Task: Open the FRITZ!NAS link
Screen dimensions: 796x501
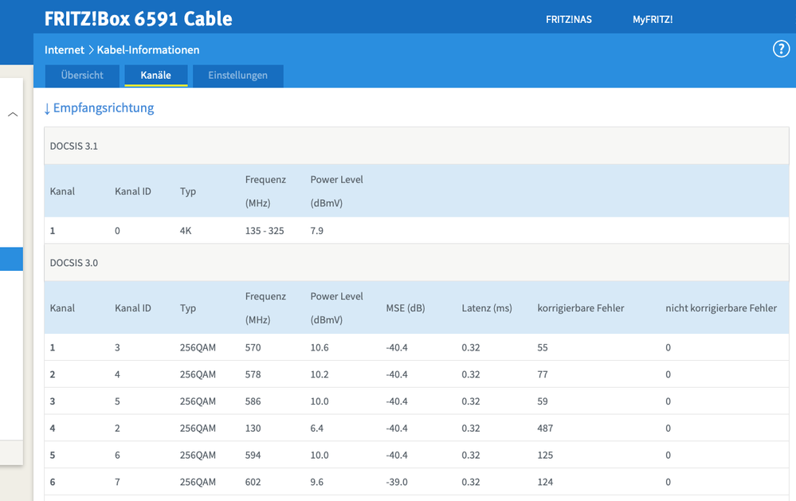Action: [x=568, y=19]
